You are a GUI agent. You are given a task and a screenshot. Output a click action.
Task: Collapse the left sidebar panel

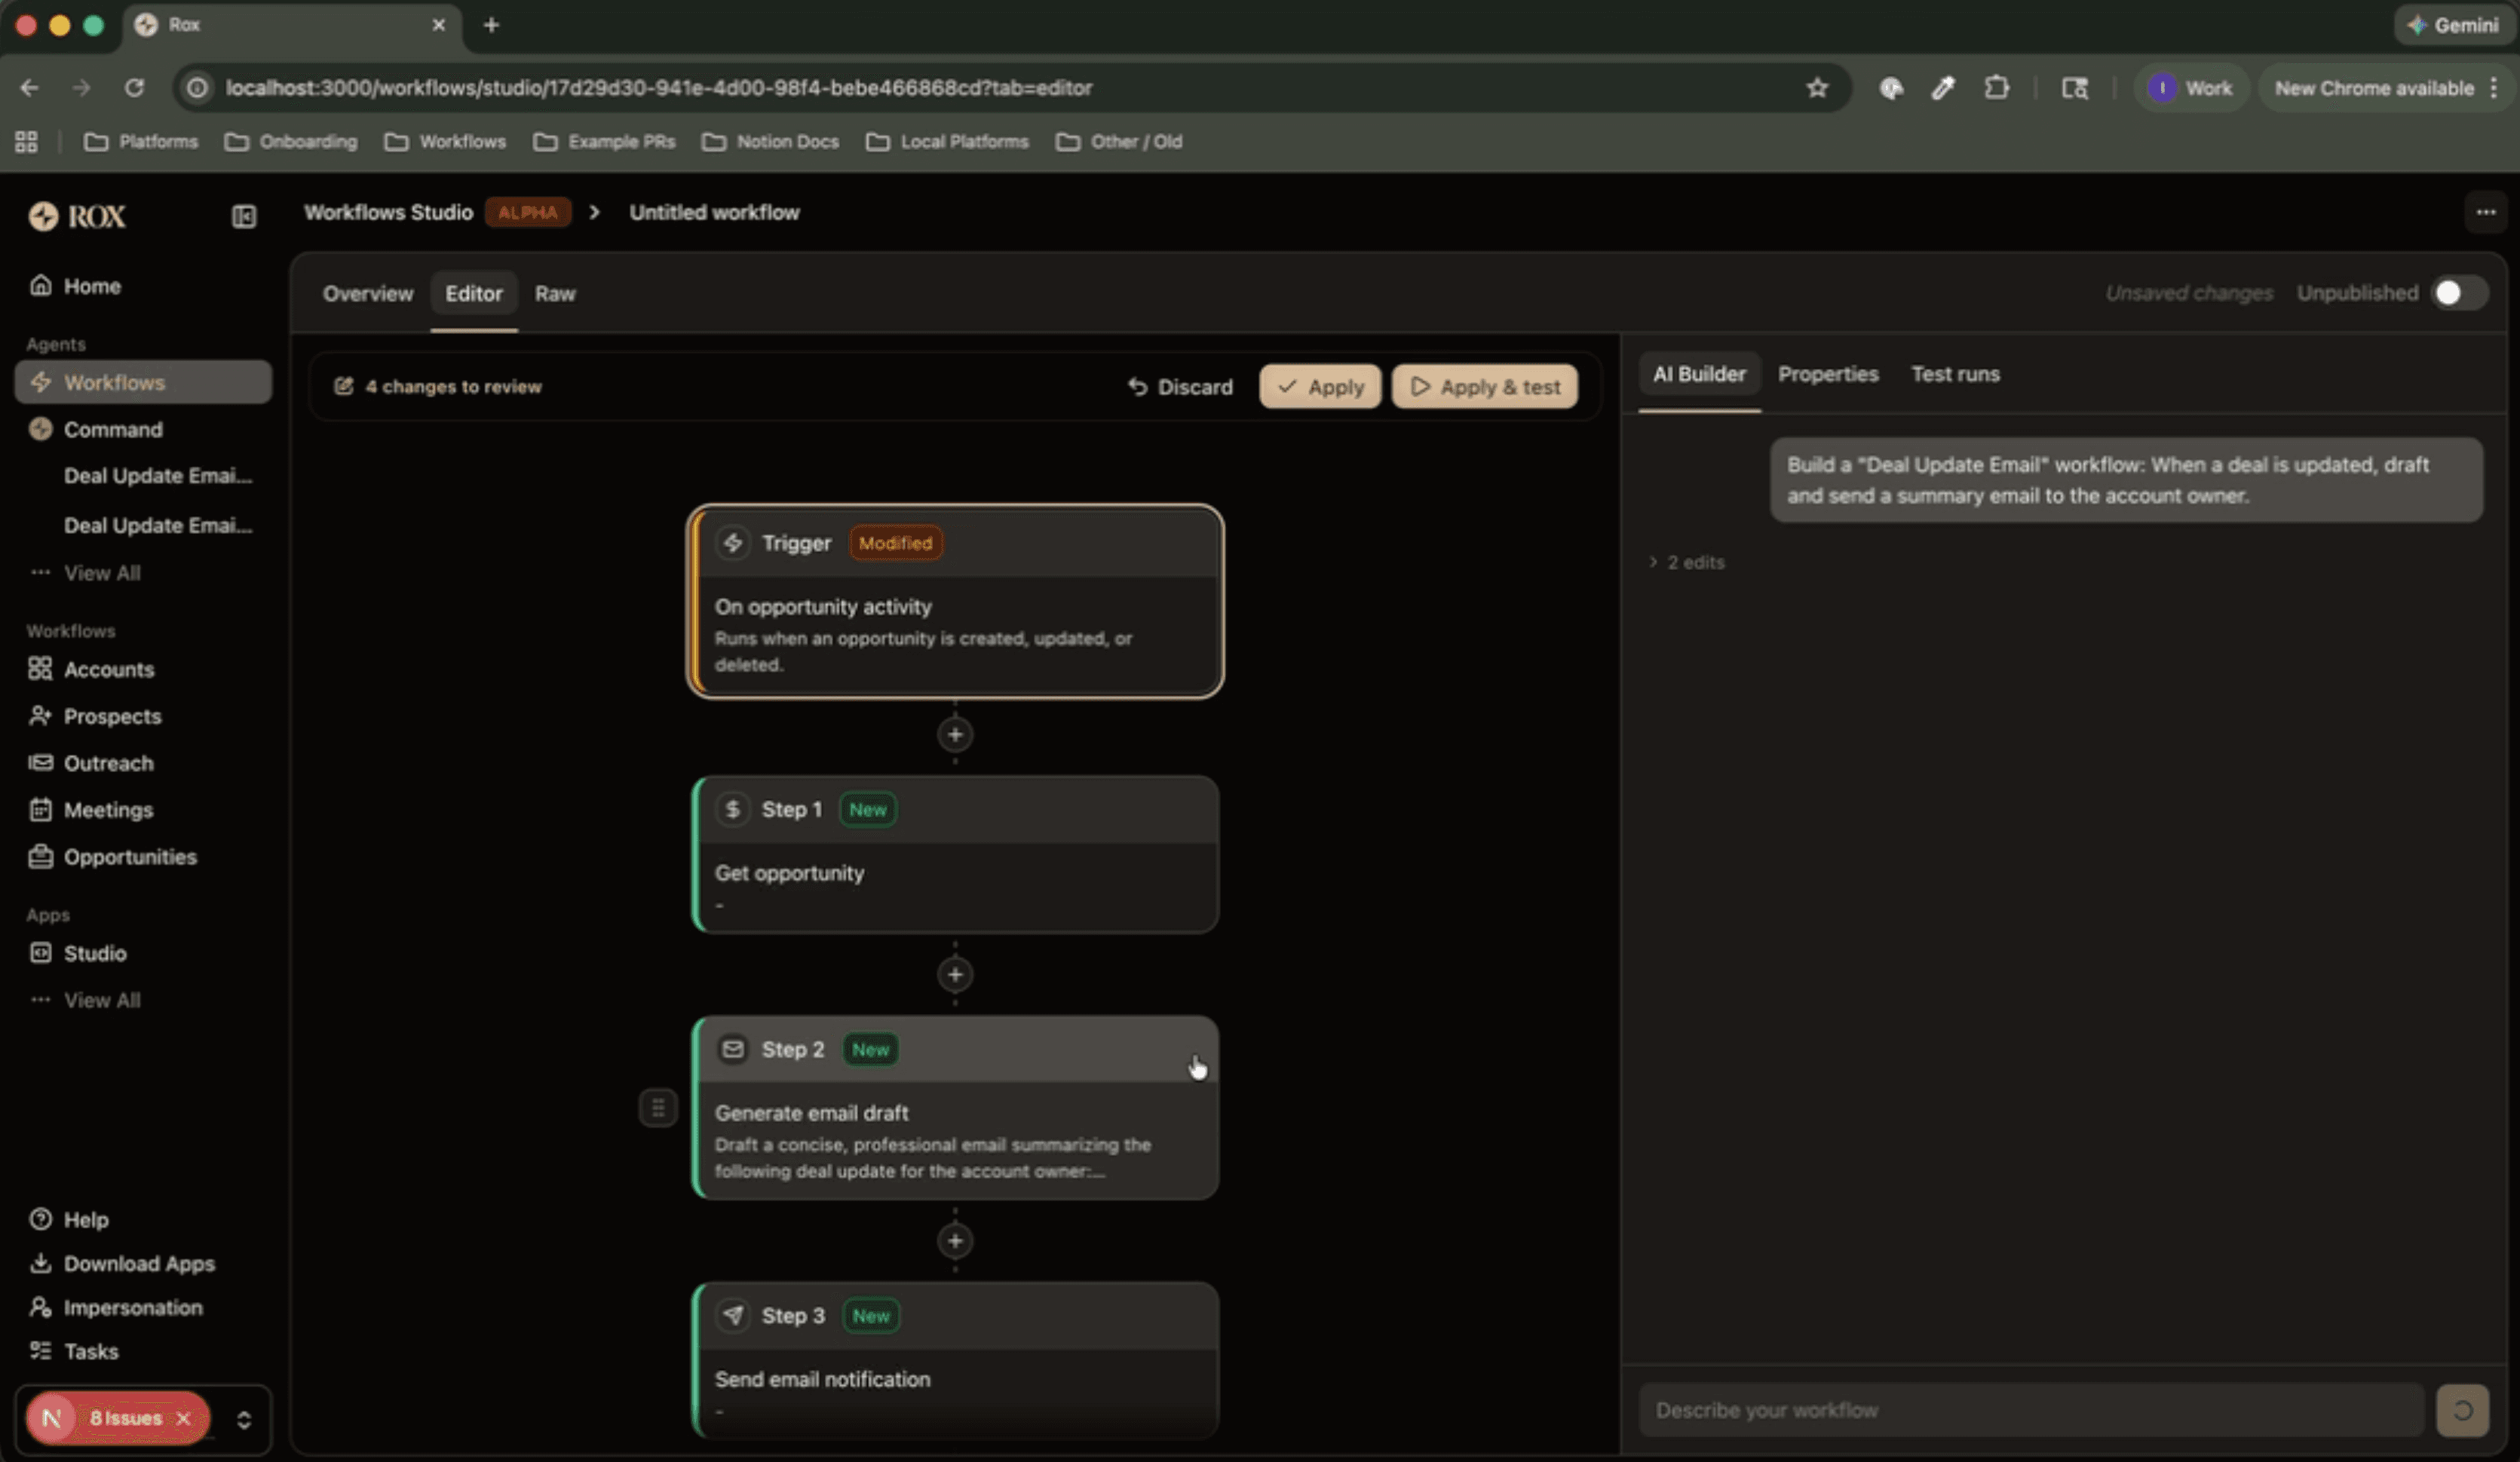(243, 216)
